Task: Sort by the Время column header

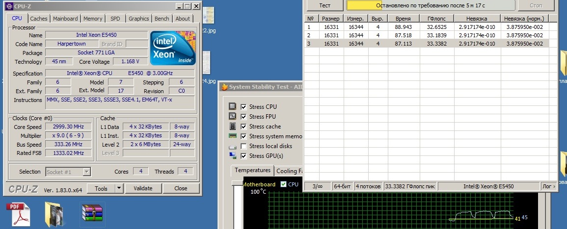Action: coord(403,19)
